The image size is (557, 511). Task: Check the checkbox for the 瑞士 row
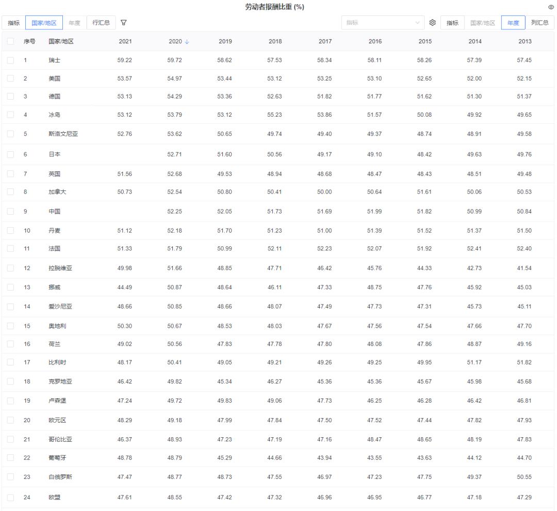(10, 59)
